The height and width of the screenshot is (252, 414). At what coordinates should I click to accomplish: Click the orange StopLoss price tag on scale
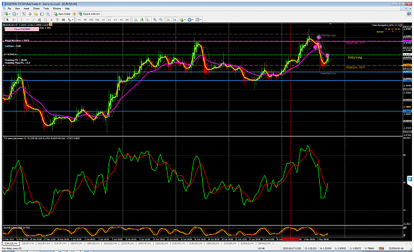[x=407, y=65]
